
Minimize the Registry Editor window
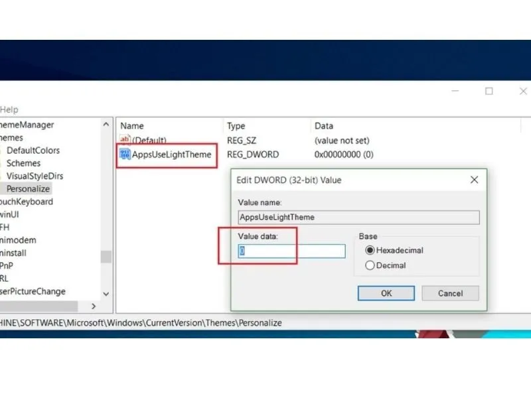click(455, 91)
